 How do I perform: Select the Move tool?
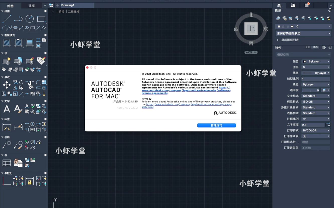7,85
